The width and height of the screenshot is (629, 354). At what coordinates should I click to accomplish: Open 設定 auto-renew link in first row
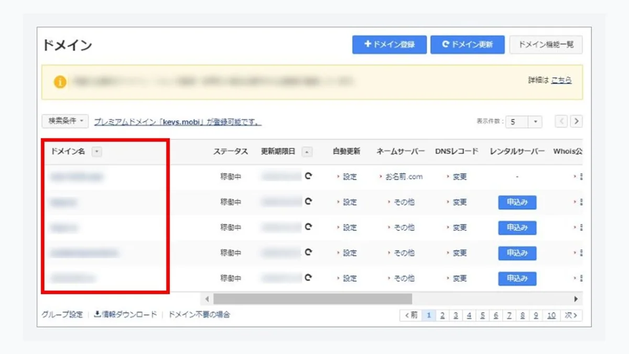click(x=350, y=177)
